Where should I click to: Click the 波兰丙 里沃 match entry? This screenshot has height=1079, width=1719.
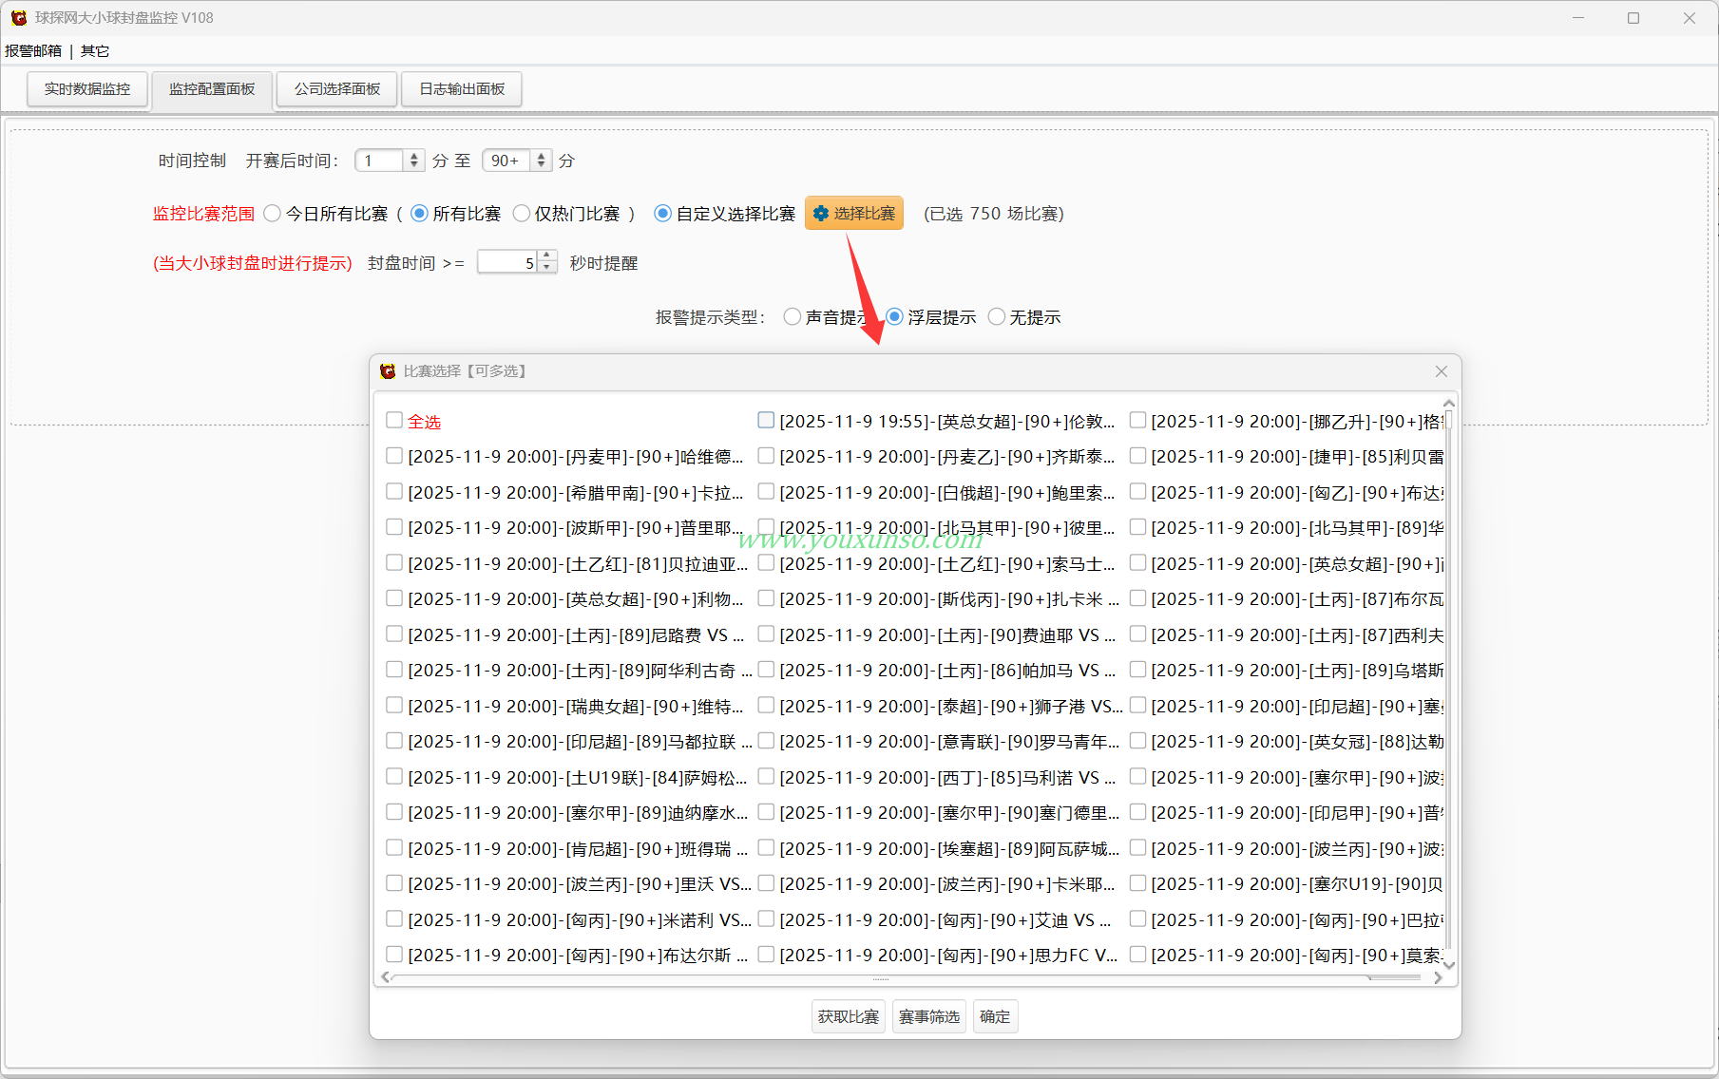pyautogui.click(x=580, y=884)
